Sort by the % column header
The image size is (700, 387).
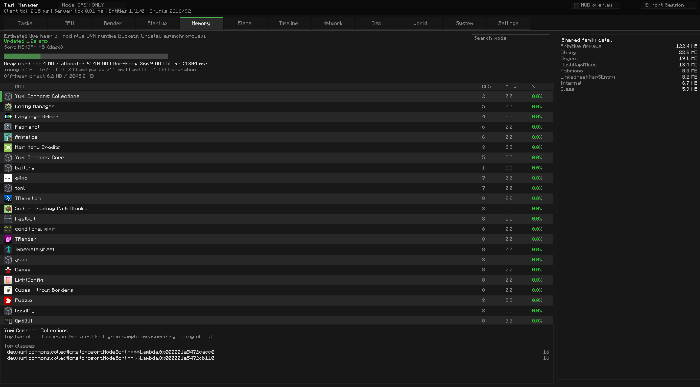tap(534, 87)
